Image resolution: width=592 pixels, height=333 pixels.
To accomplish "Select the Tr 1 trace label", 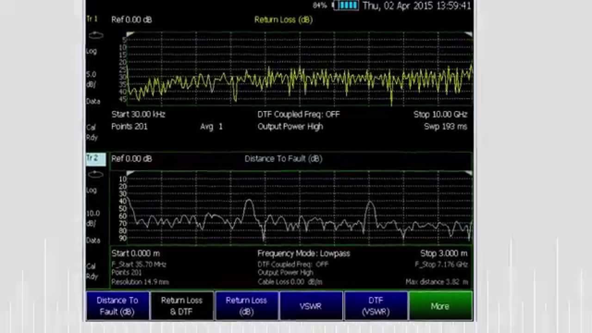I will (92, 19).
